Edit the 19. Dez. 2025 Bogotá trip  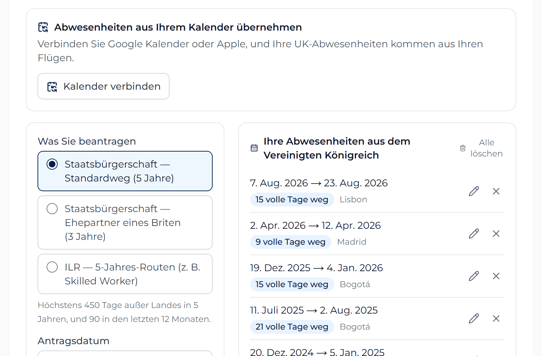tap(474, 276)
